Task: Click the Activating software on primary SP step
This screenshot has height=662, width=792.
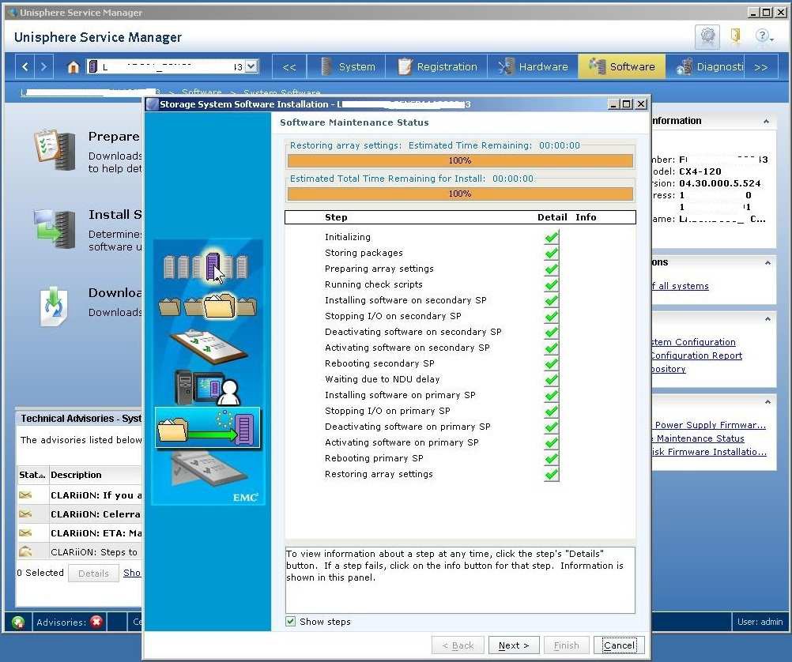Action: coord(402,442)
